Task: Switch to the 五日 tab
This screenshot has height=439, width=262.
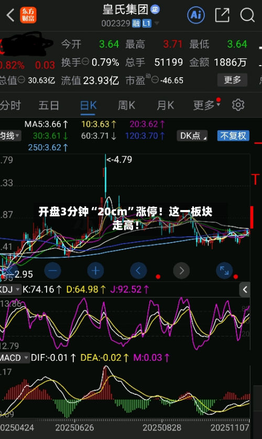Action: [49, 106]
